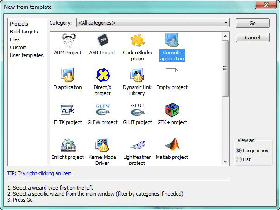
Task: Select the Kernel Mode Driver SYS icon
Action: 102,144
